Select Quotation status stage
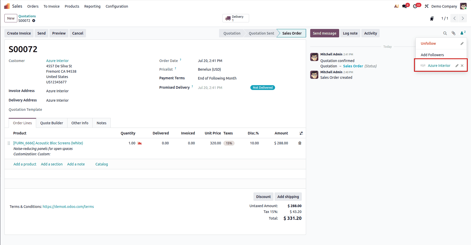 (232, 33)
